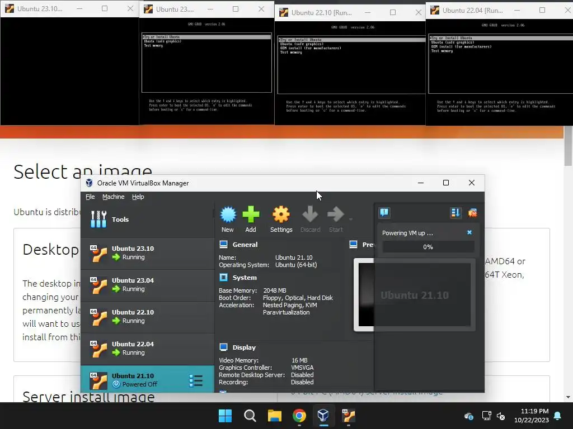Viewport: 573px width, 429px height.
Task: Click the General section header icon
Action: [x=224, y=245]
